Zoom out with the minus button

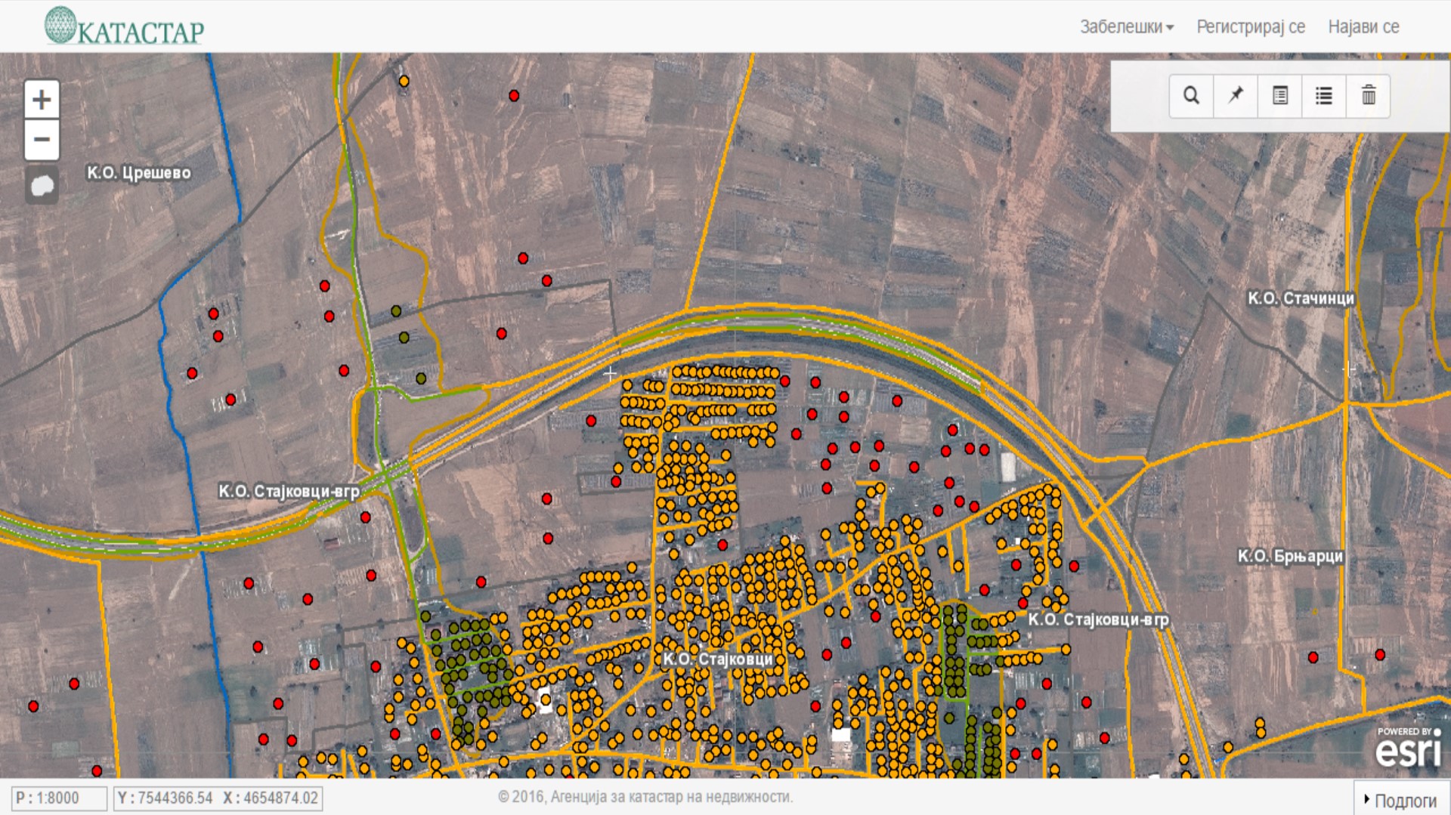[42, 140]
